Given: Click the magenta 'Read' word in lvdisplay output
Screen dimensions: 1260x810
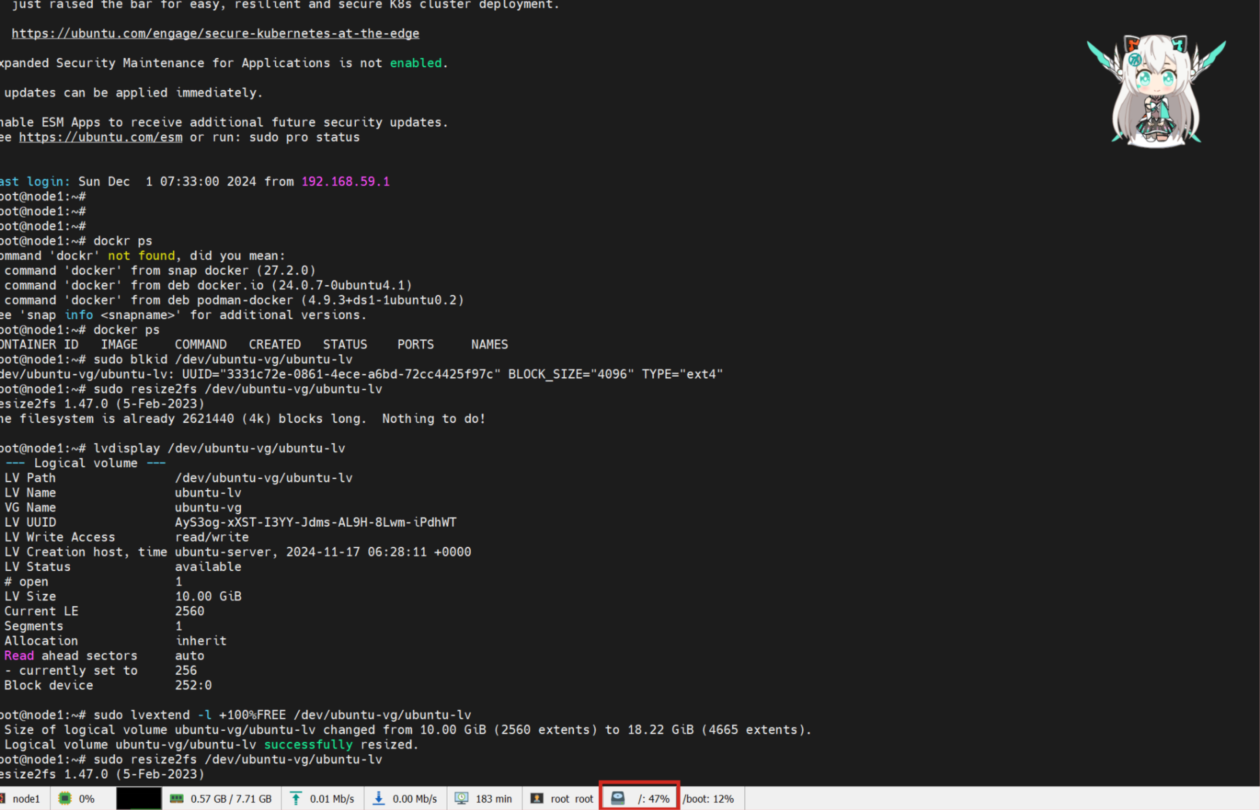Looking at the screenshot, I should pyautogui.click(x=19, y=656).
